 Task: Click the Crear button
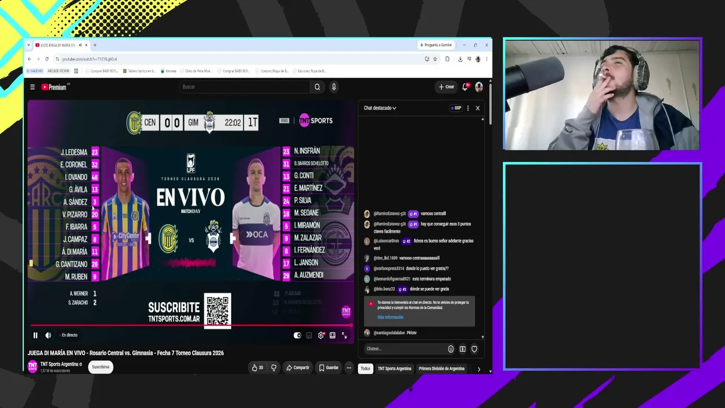click(x=446, y=87)
